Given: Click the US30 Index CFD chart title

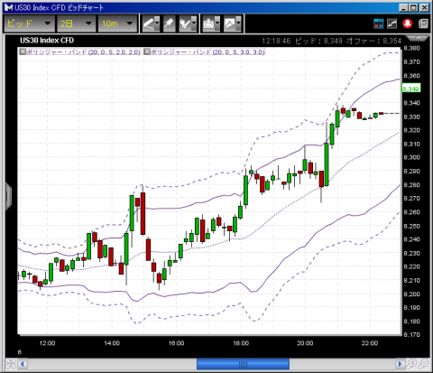Looking at the screenshot, I should (x=47, y=41).
